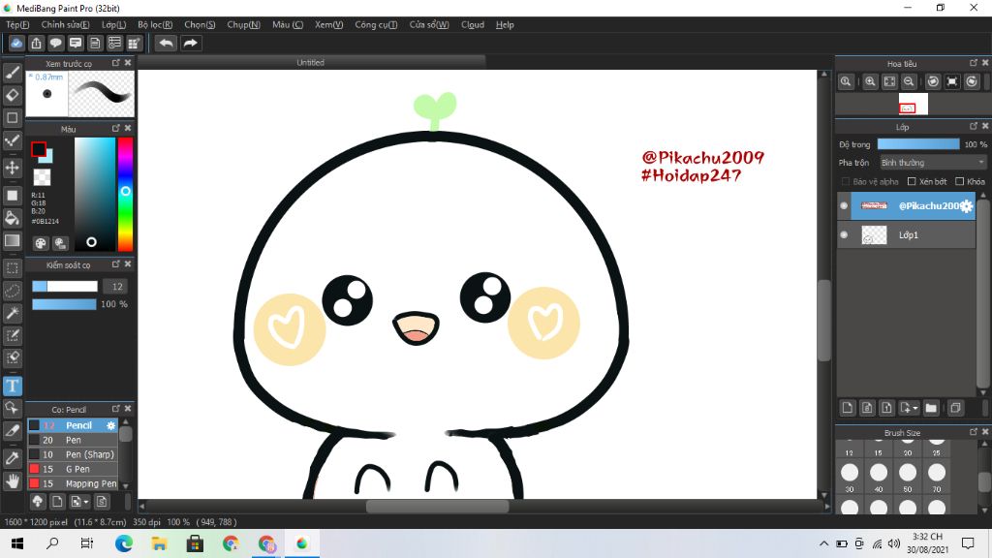Select the G Pen brush
Viewport: 992px width, 558px height.
(x=72, y=469)
